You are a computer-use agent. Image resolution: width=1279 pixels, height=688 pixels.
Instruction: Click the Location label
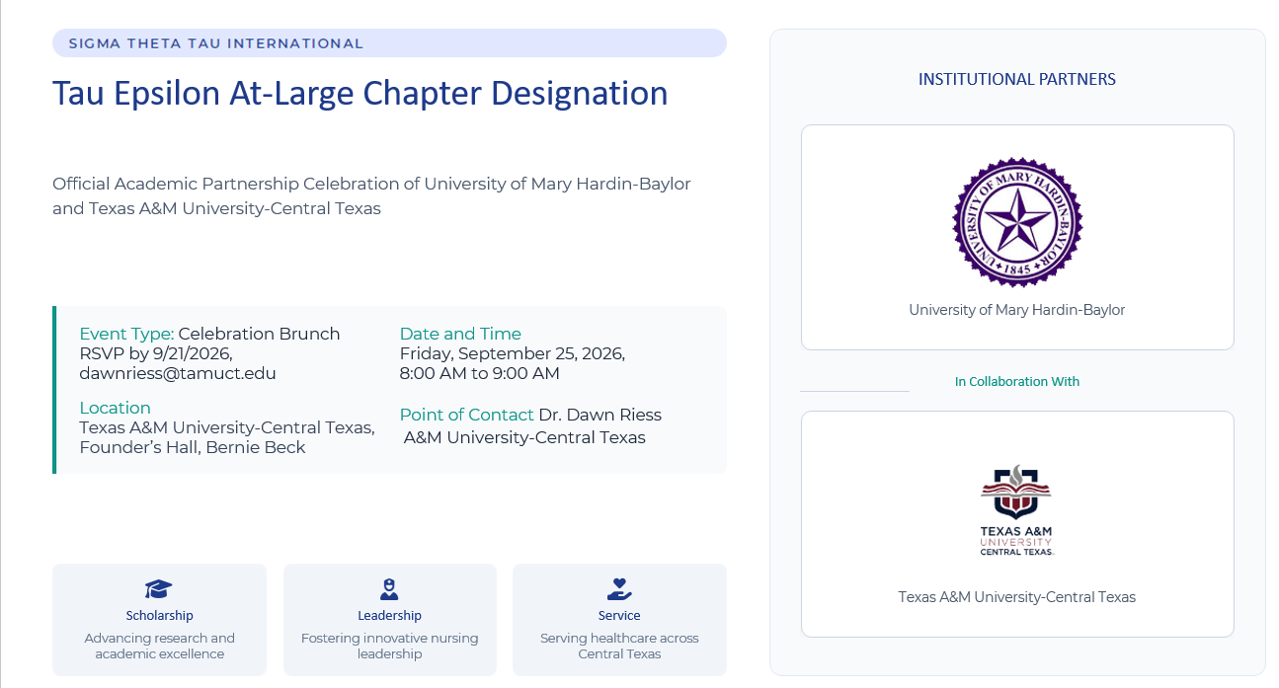point(115,408)
